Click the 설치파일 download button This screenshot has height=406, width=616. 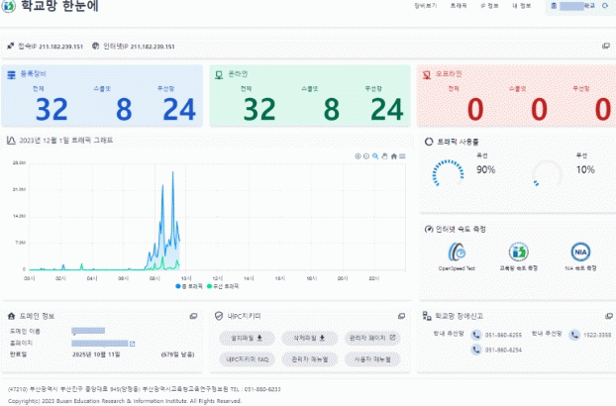pyautogui.click(x=249, y=339)
